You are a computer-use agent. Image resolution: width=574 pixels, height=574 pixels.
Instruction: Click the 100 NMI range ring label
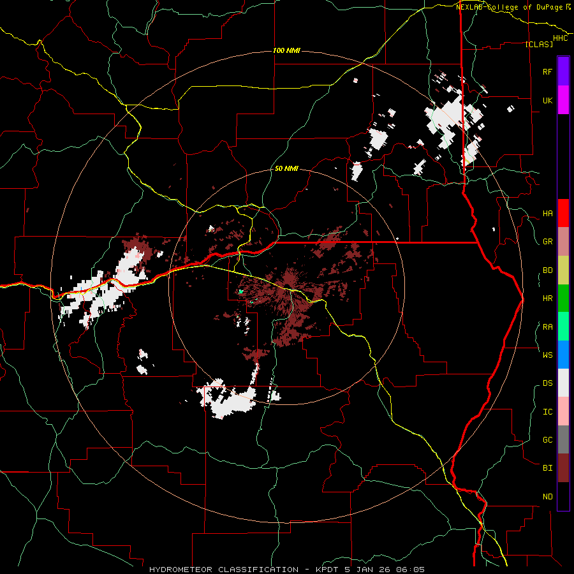[286, 50]
